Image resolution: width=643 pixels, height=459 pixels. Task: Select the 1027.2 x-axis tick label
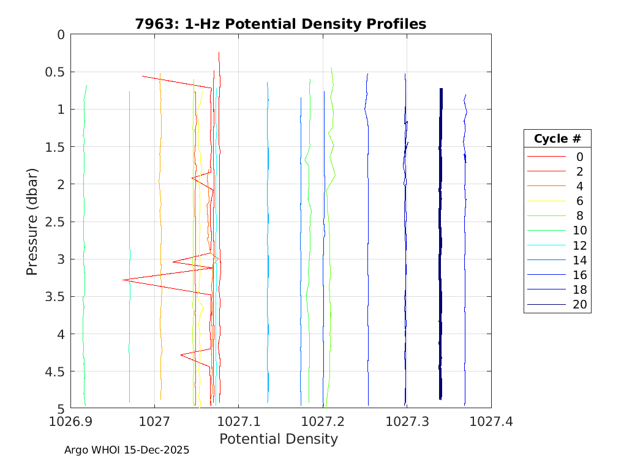click(x=323, y=421)
